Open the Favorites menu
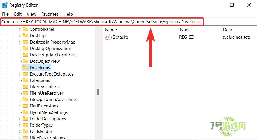The width and height of the screenshot is (257, 140). (50, 14)
